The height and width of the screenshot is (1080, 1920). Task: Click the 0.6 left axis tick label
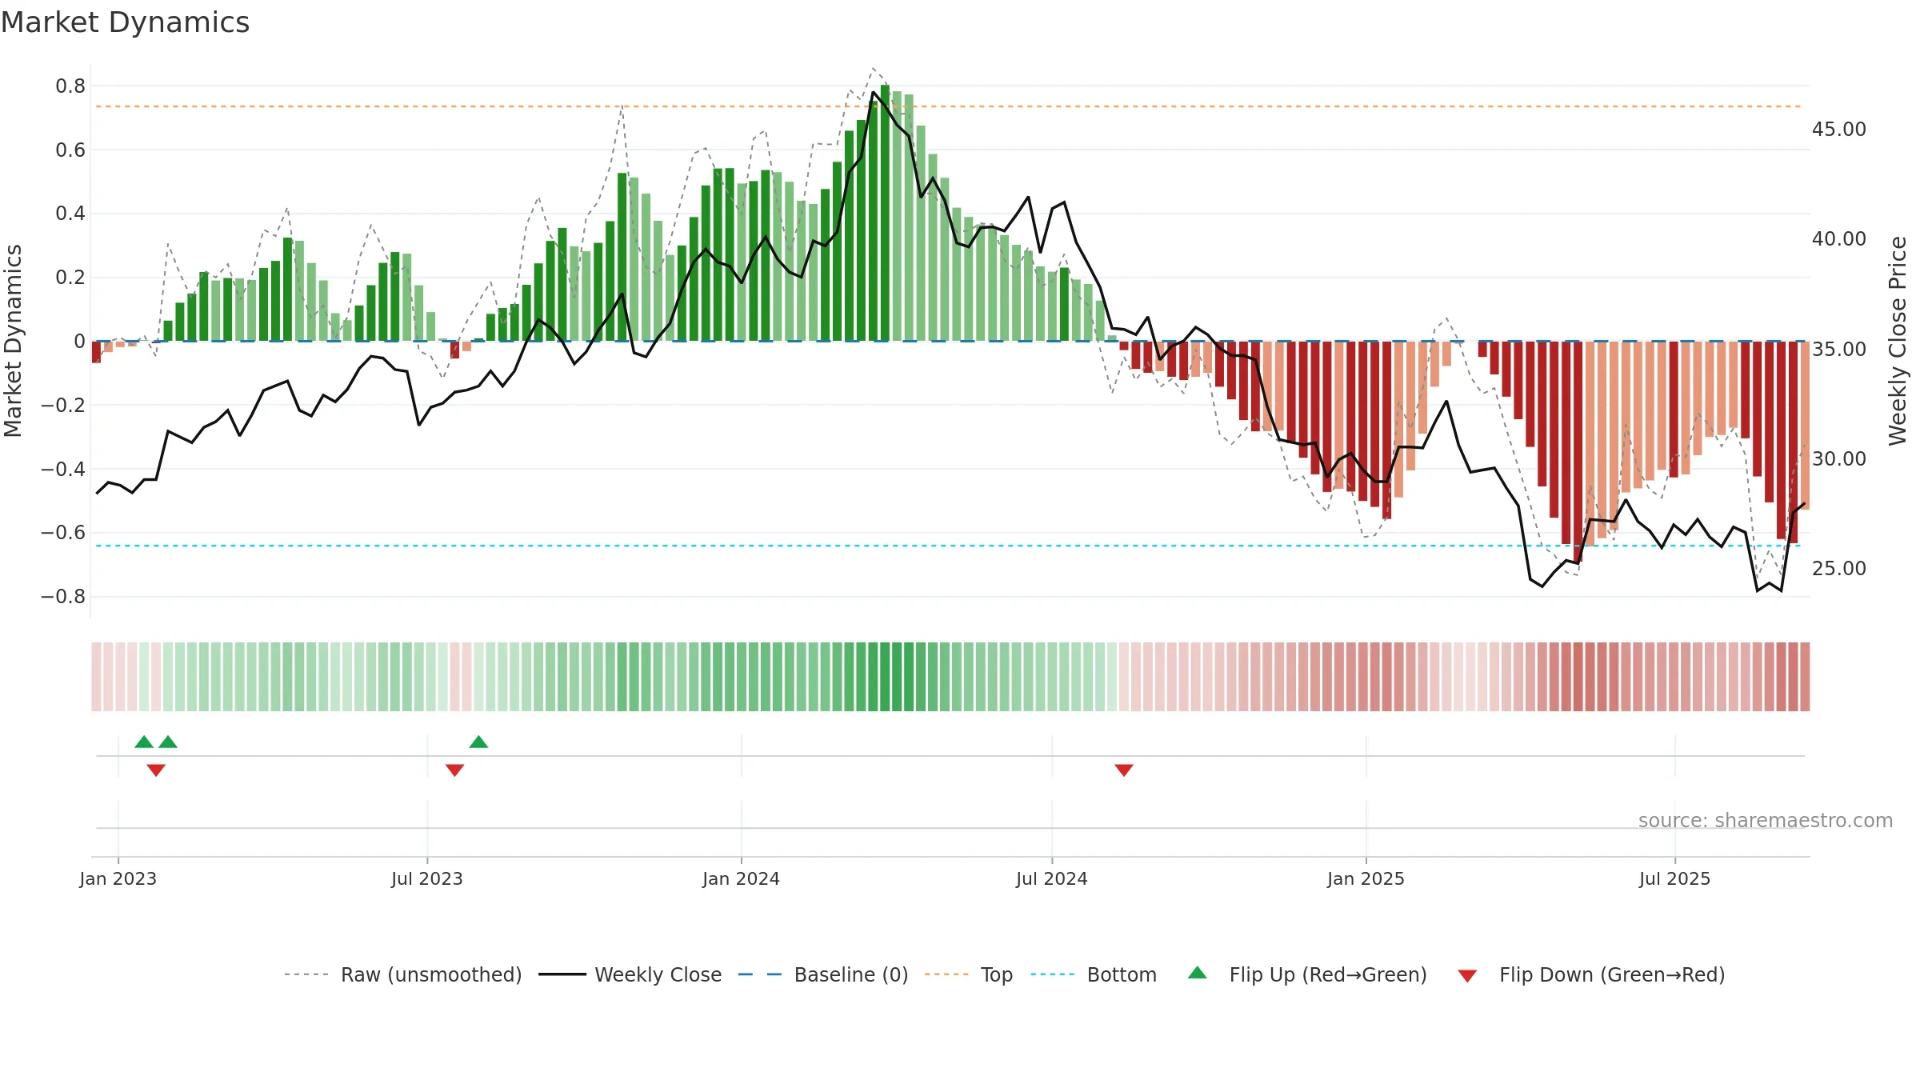click(70, 150)
